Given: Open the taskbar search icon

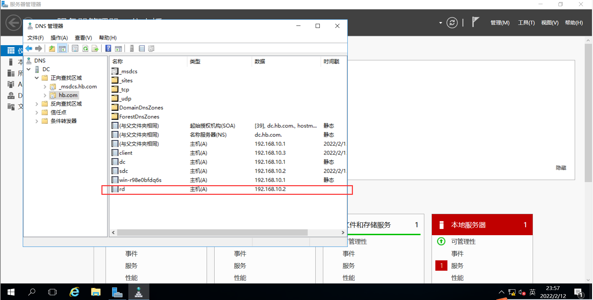Looking at the screenshot, I should pos(32,292).
